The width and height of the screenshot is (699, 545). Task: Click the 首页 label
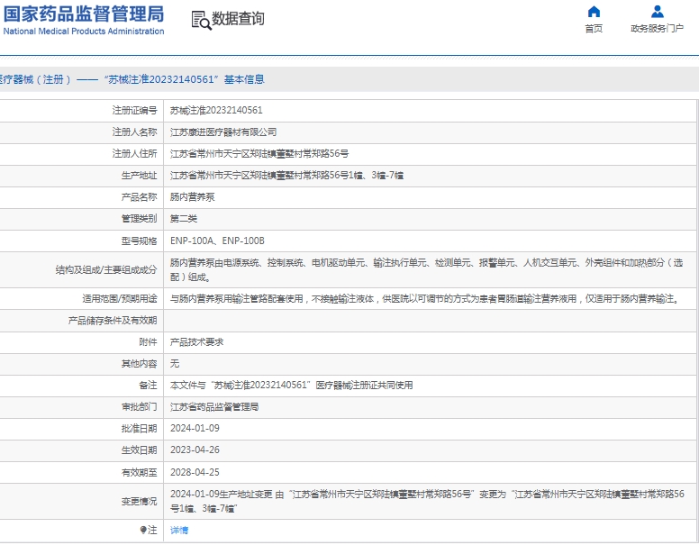(594, 29)
